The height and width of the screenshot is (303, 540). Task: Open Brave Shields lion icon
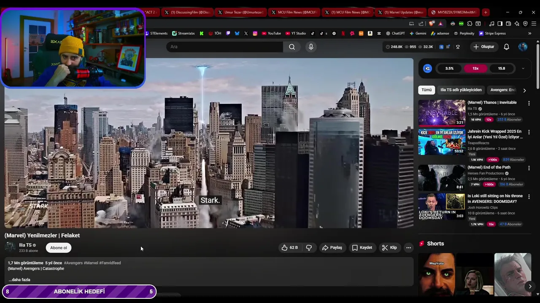click(431, 24)
